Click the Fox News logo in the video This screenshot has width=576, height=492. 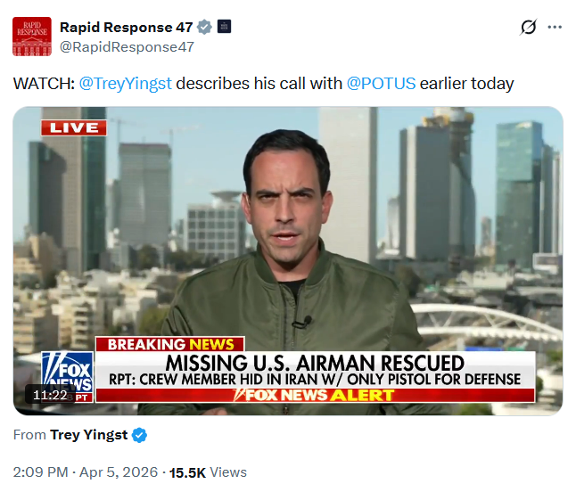(x=68, y=372)
